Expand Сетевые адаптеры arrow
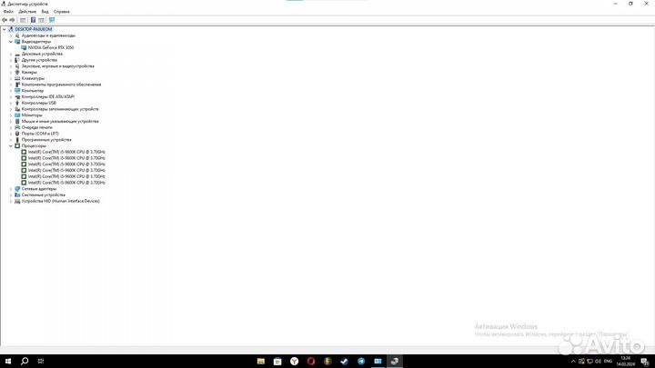655x368 pixels. click(x=11, y=189)
